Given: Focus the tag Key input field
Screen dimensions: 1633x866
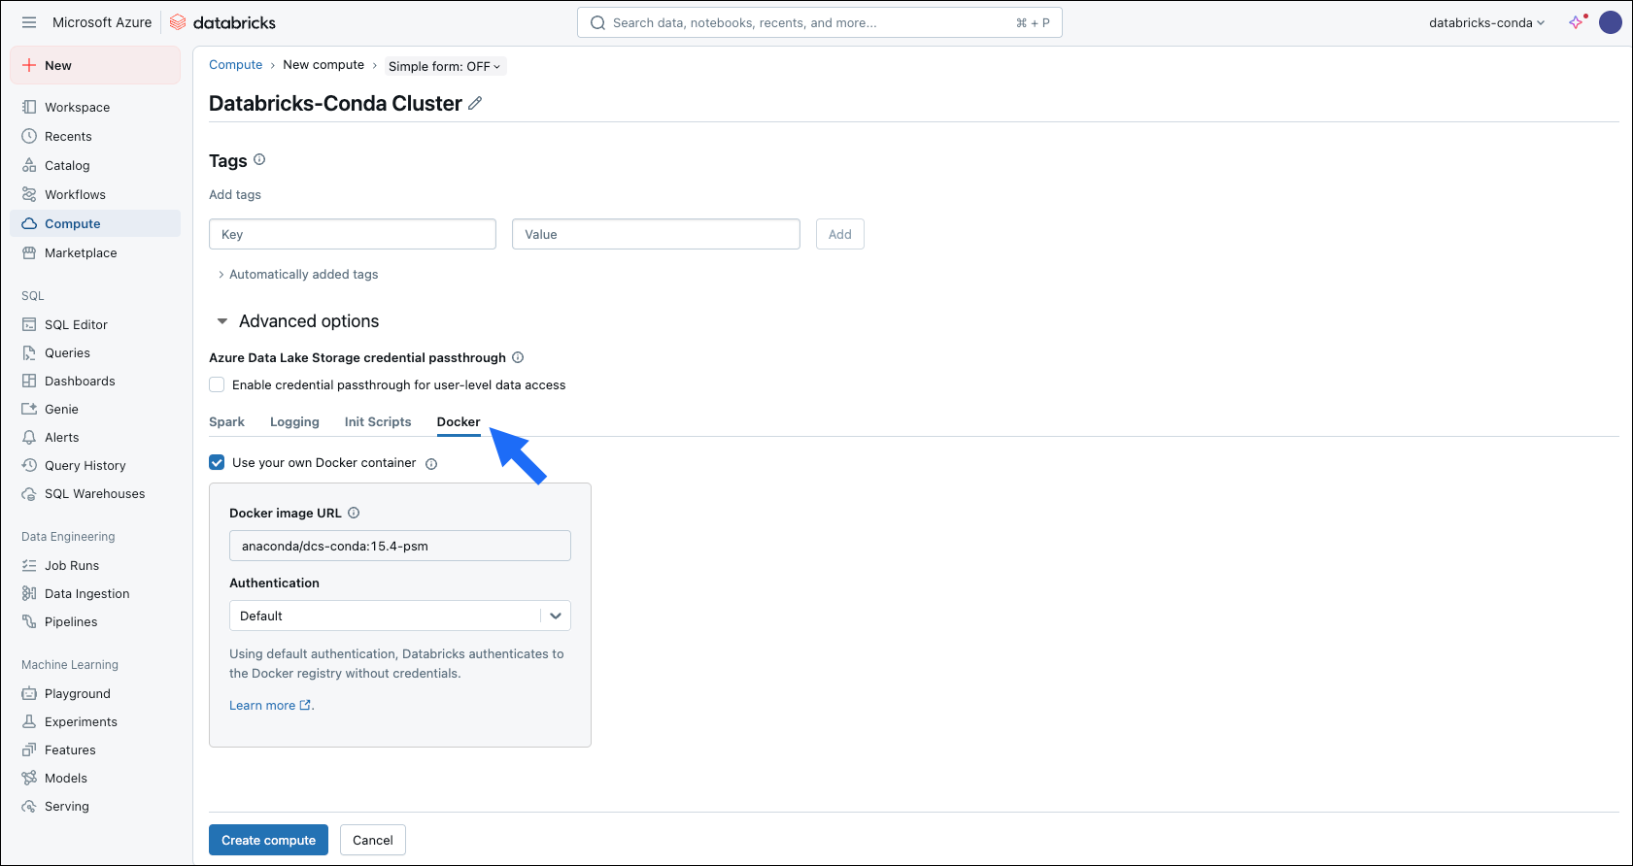Looking at the screenshot, I should (353, 234).
